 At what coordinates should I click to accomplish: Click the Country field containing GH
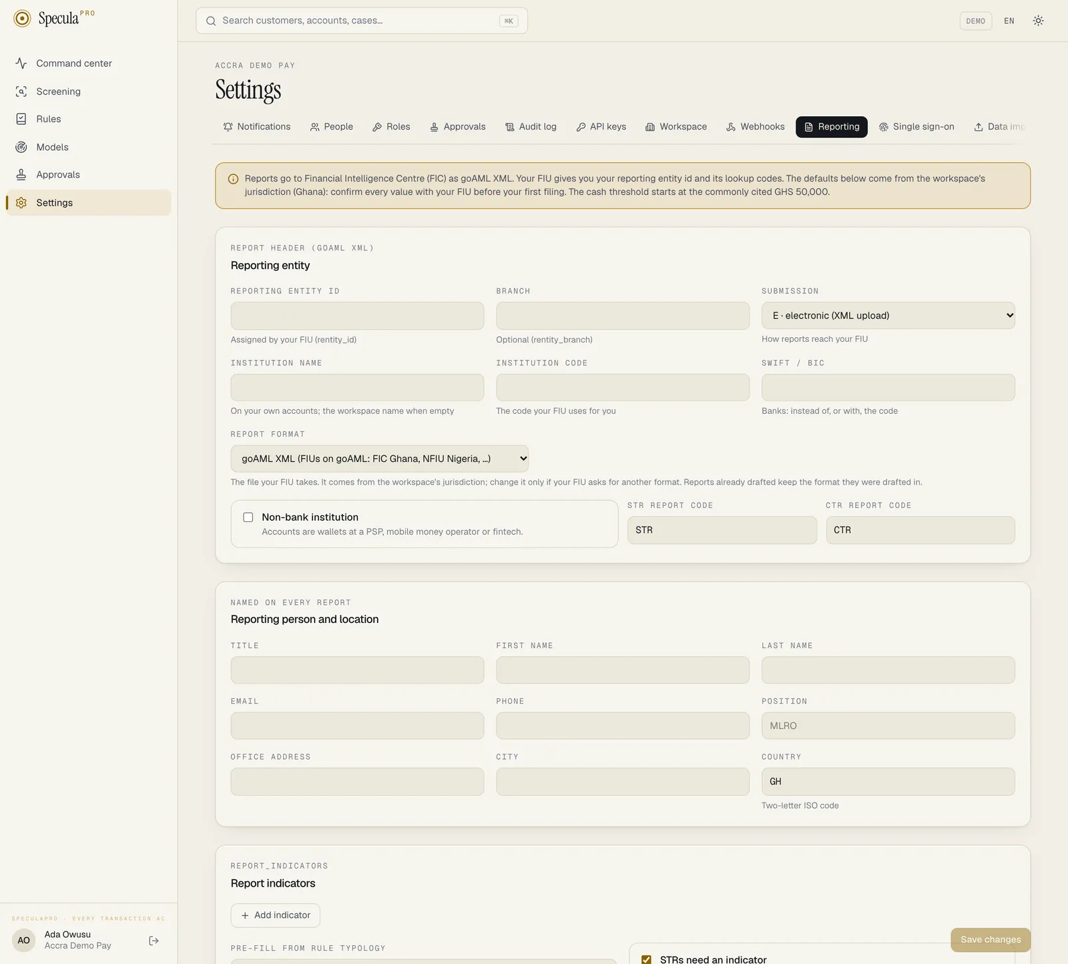888,782
